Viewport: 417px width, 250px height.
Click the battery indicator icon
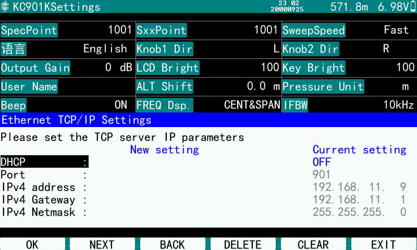click(x=413, y=6)
